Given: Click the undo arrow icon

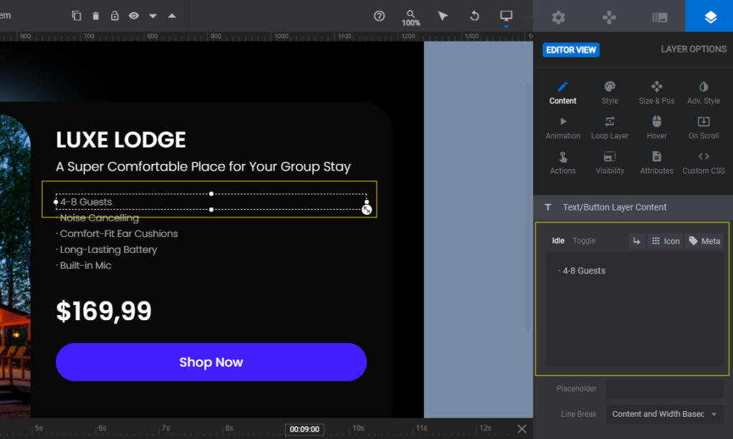Looking at the screenshot, I should [x=474, y=15].
